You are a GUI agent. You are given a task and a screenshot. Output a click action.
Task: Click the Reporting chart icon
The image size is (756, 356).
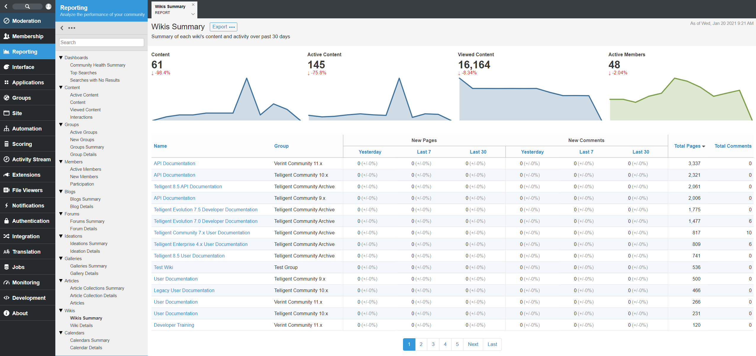[6, 51]
